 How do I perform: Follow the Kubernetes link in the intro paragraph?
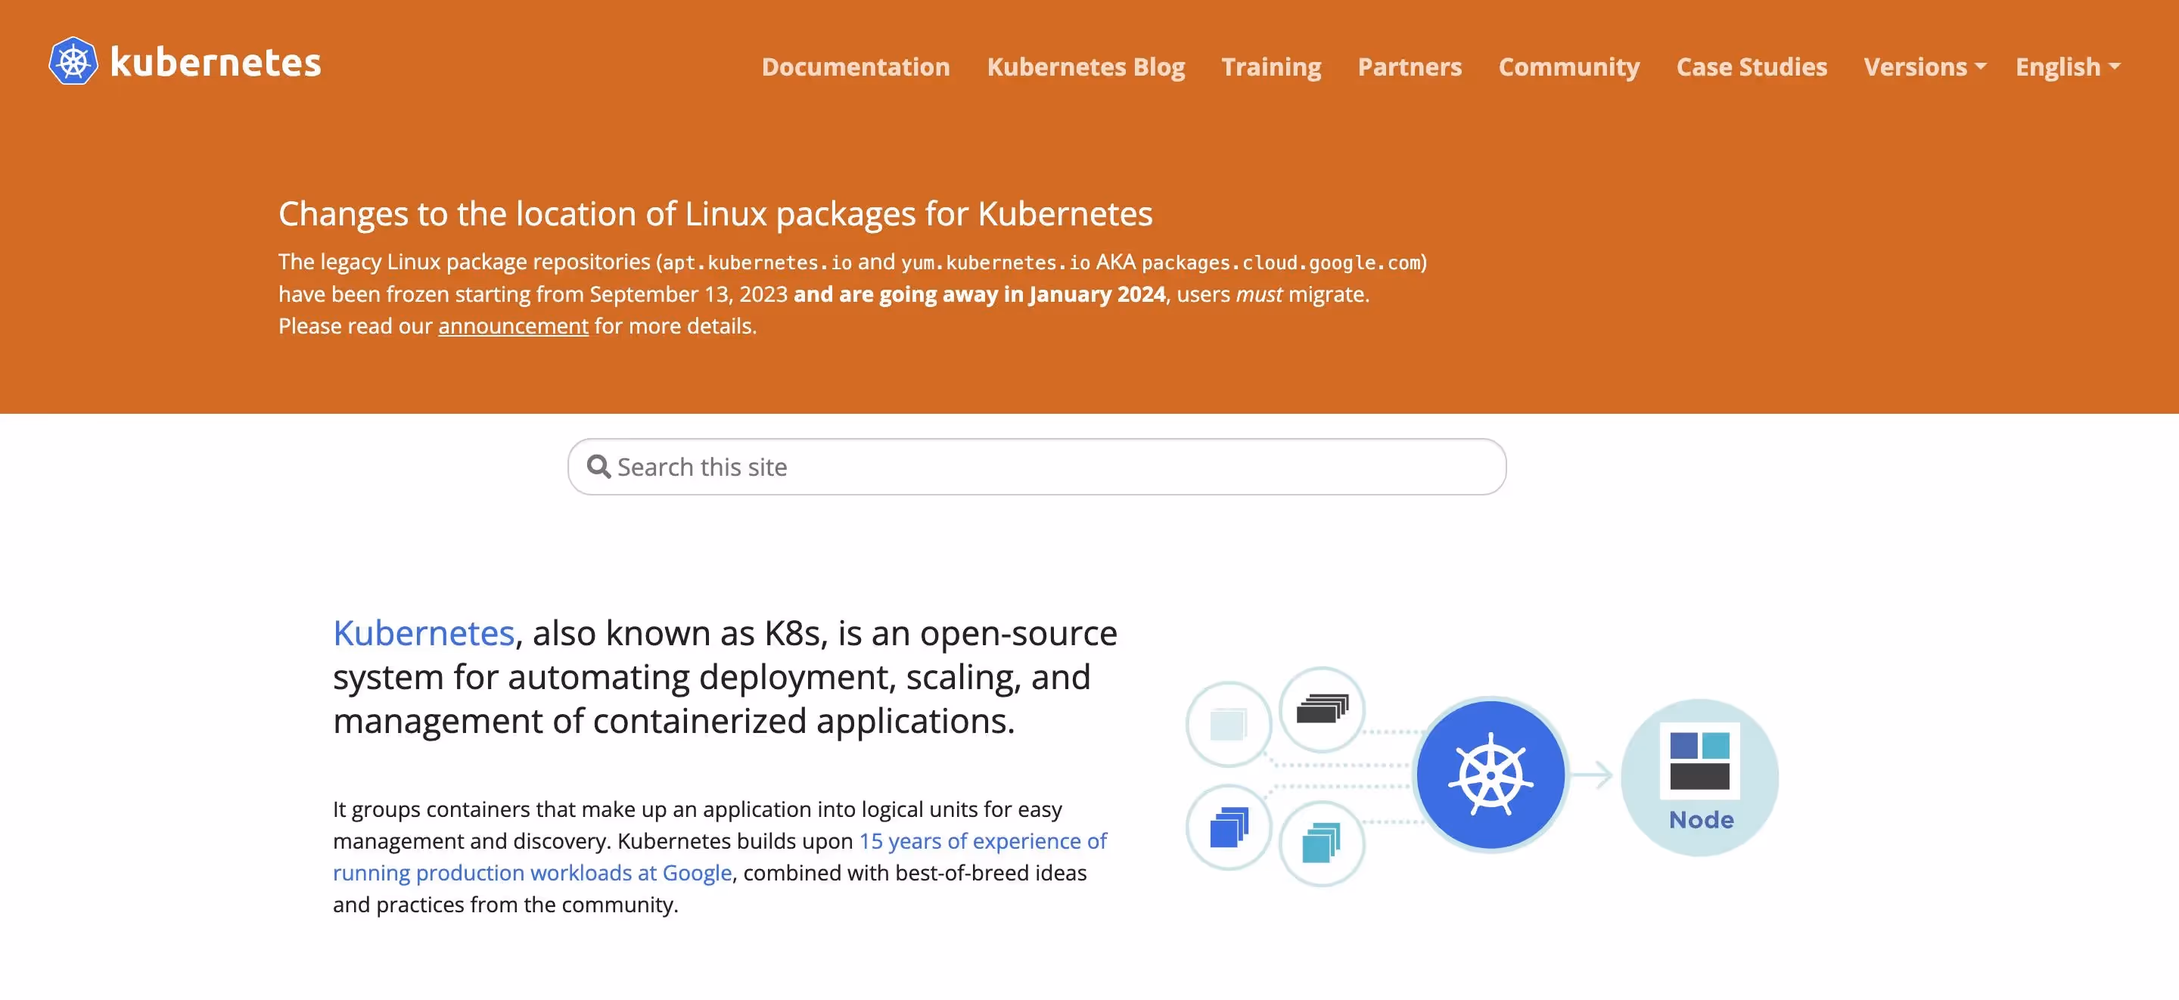423,632
